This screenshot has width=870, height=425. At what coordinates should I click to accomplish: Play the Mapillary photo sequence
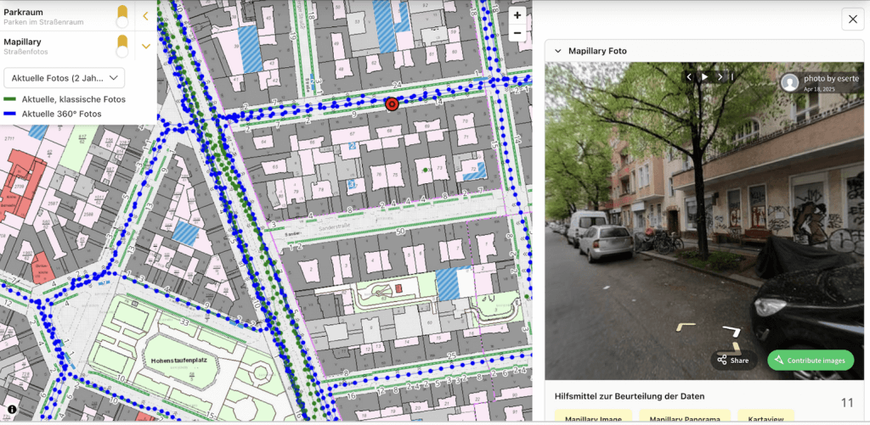click(x=704, y=77)
